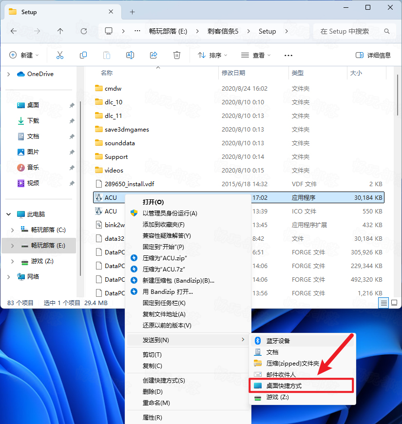The width and height of the screenshot is (402, 424).
Task: Click the Cut scissors icon
Action: click(60, 55)
